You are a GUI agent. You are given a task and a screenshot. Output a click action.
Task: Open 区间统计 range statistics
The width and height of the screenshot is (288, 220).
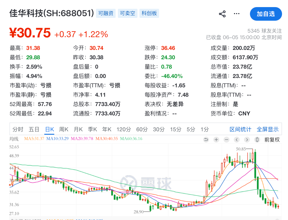tap(241, 130)
